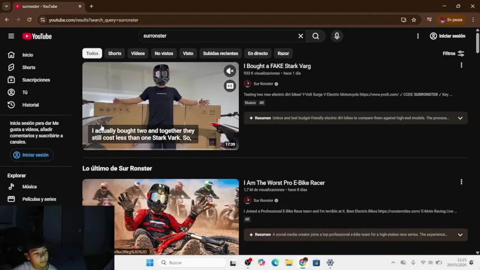Open Sur Ronster channel on the second video
This screenshot has width=480, height=270.
263,201
